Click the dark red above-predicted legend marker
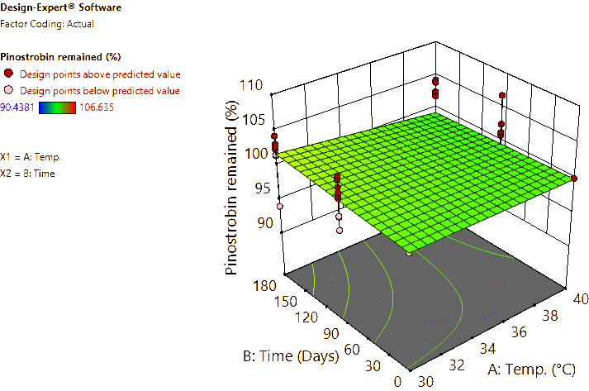Screen dimensions: 589x391 click(x=9, y=74)
